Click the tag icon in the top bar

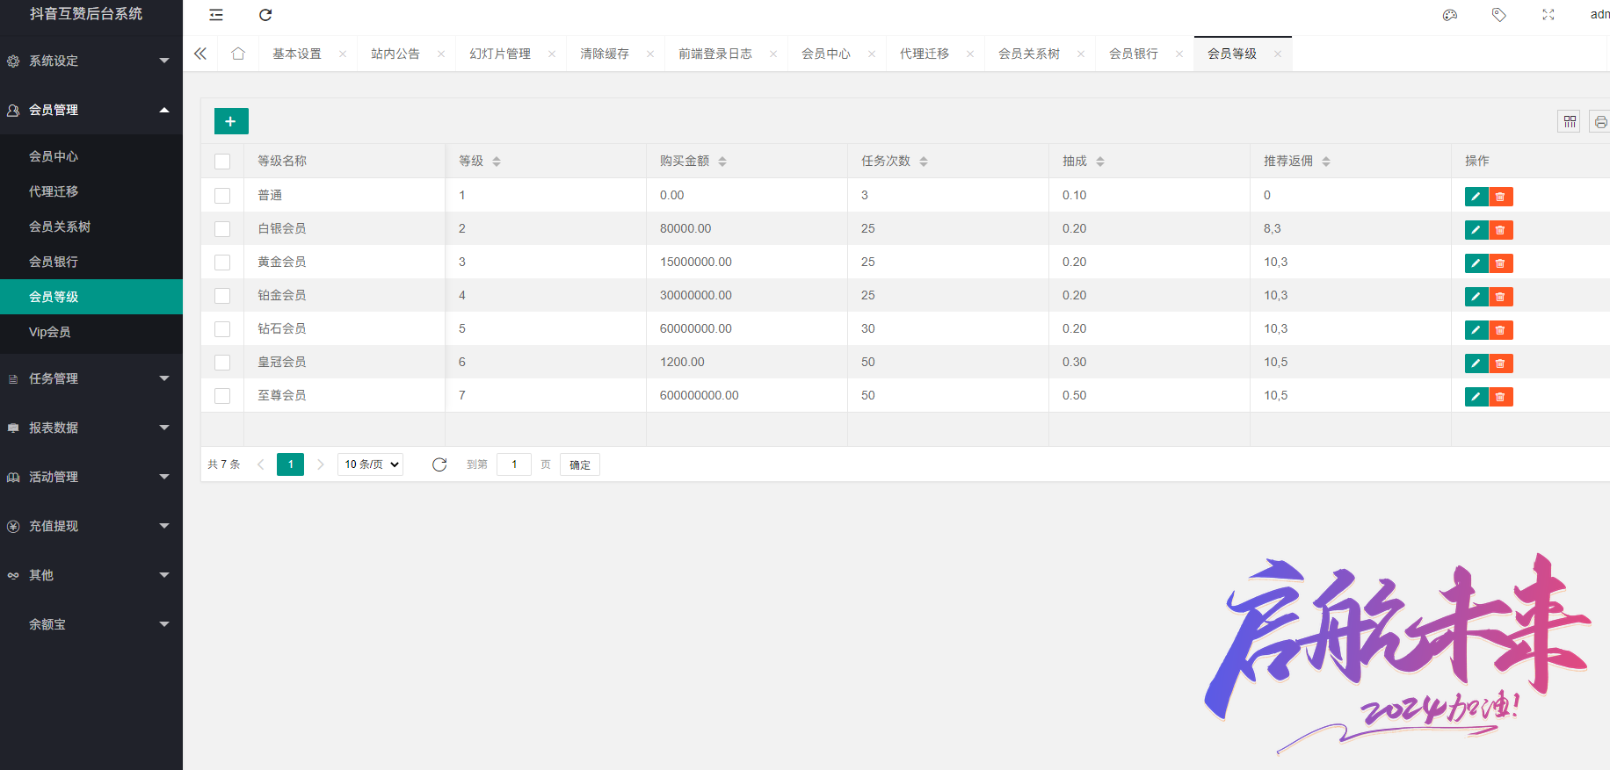1499,15
